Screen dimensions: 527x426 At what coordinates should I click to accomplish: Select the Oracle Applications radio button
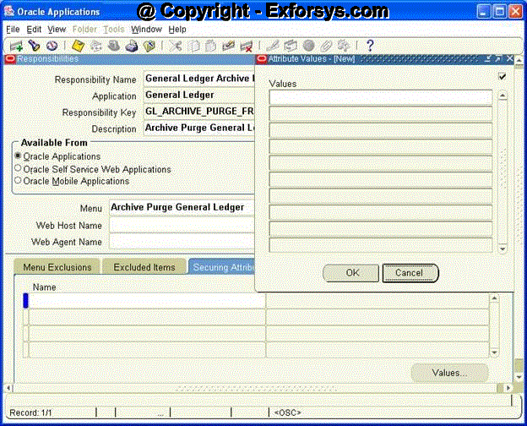pyautogui.click(x=18, y=156)
